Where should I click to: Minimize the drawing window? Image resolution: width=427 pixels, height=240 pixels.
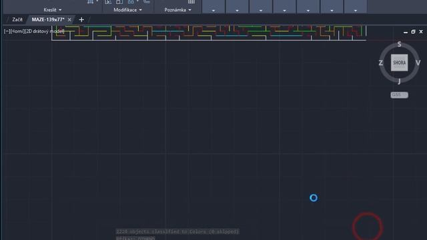click(x=406, y=32)
